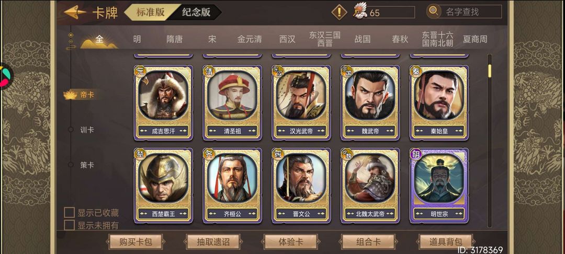Tap the floating circular icon at left edge

click(x=5, y=76)
